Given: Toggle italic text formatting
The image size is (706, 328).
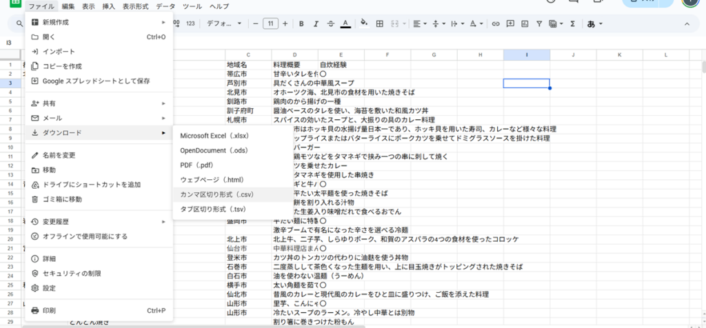Looking at the screenshot, I should 316,24.
